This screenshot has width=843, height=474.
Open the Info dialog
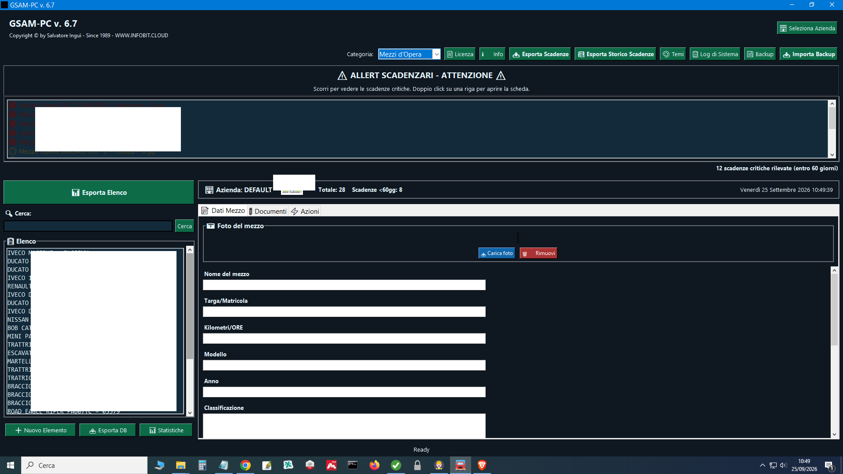click(492, 54)
